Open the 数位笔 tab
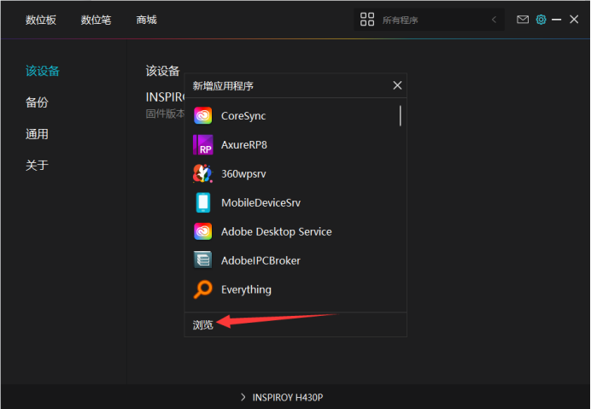The height and width of the screenshot is (409, 591). coord(97,20)
